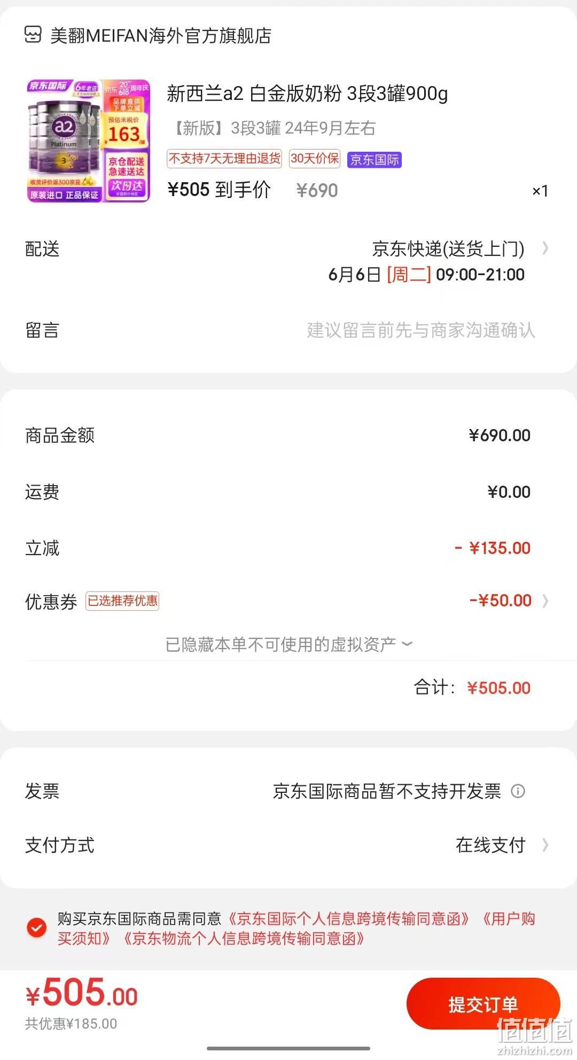Tap the 京东国际 purple badge

tap(375, 160)
